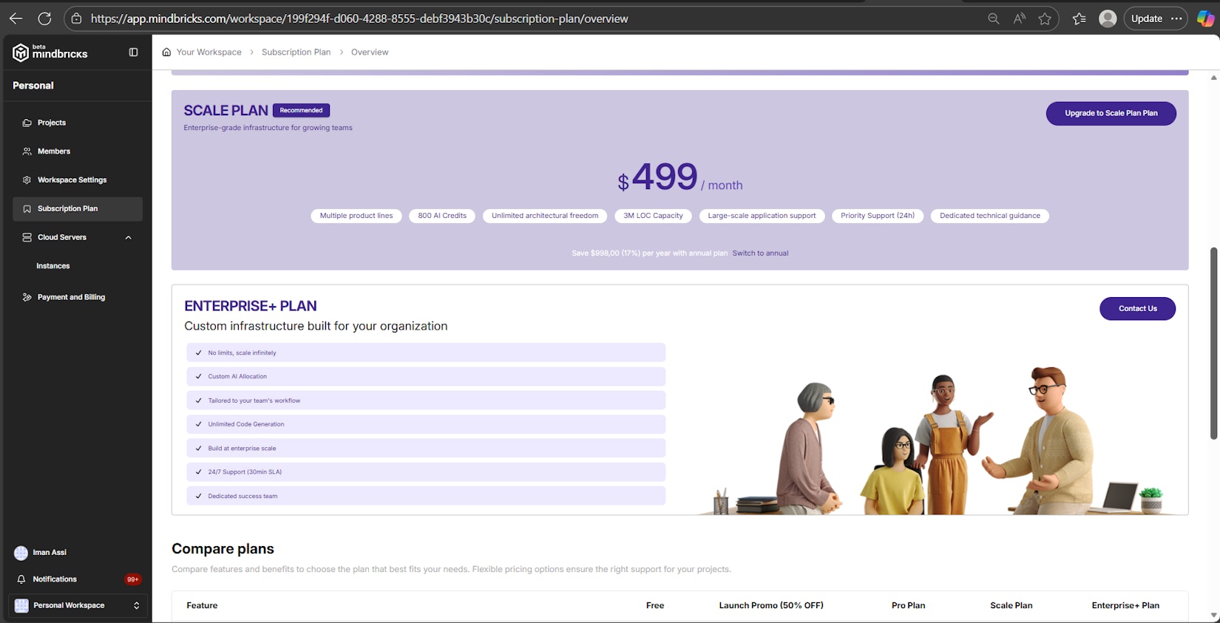
Task: Open the browser more options menu
Action: [x=1176, y=18]
